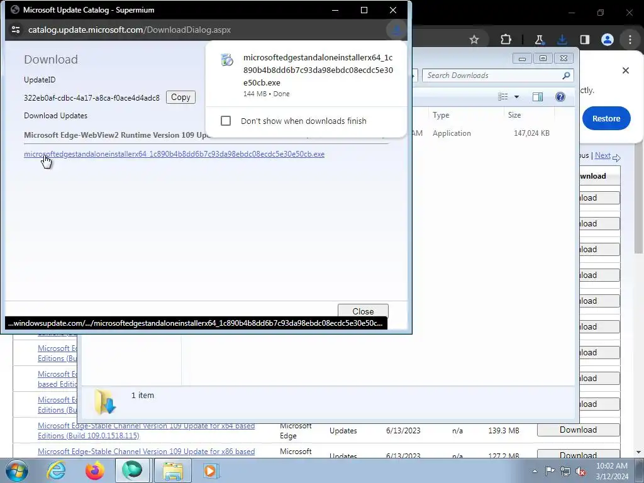
Task: Change view icon in Explorer toolbar
Action: tap(503, 96)
